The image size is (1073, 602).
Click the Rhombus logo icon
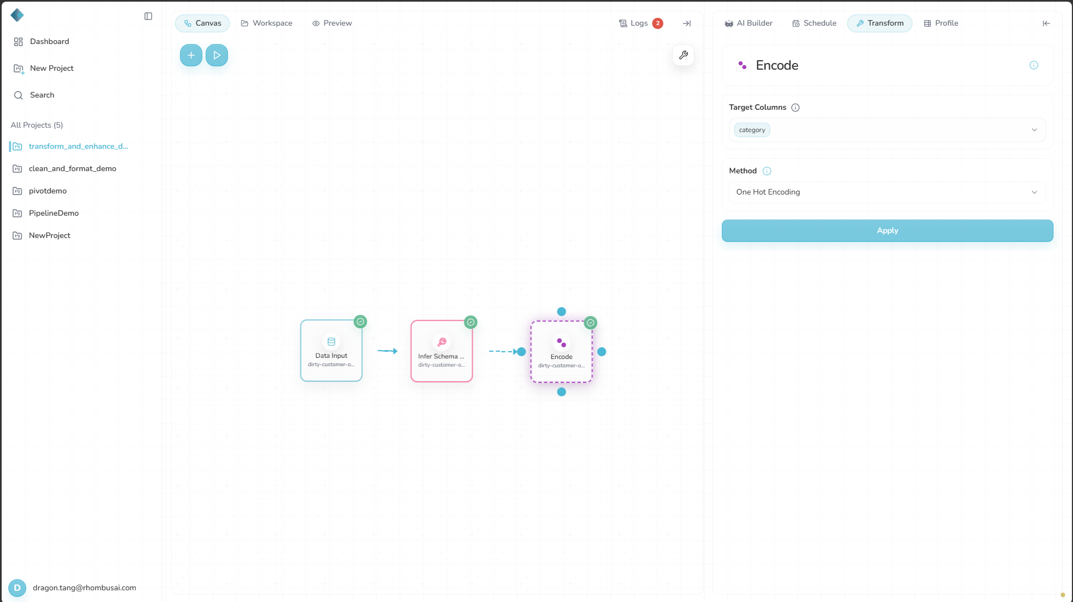[17, 15]
